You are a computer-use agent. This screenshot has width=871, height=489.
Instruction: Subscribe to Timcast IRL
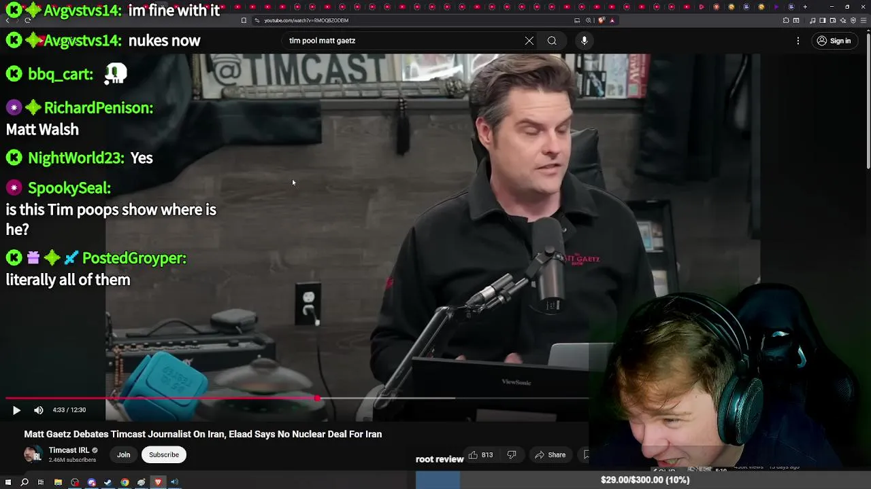(x=164, y=454)
